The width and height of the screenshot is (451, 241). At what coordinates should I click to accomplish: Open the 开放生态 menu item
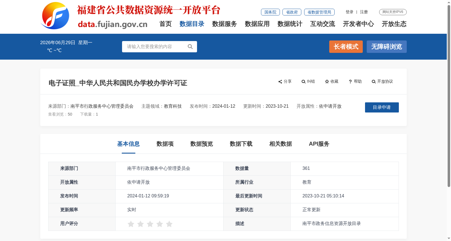pyautogui.click(x=394, y=24)
